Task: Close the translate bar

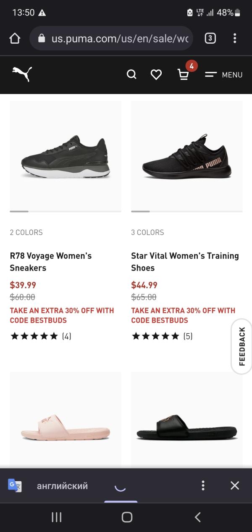Action: (x=235, y=486)
